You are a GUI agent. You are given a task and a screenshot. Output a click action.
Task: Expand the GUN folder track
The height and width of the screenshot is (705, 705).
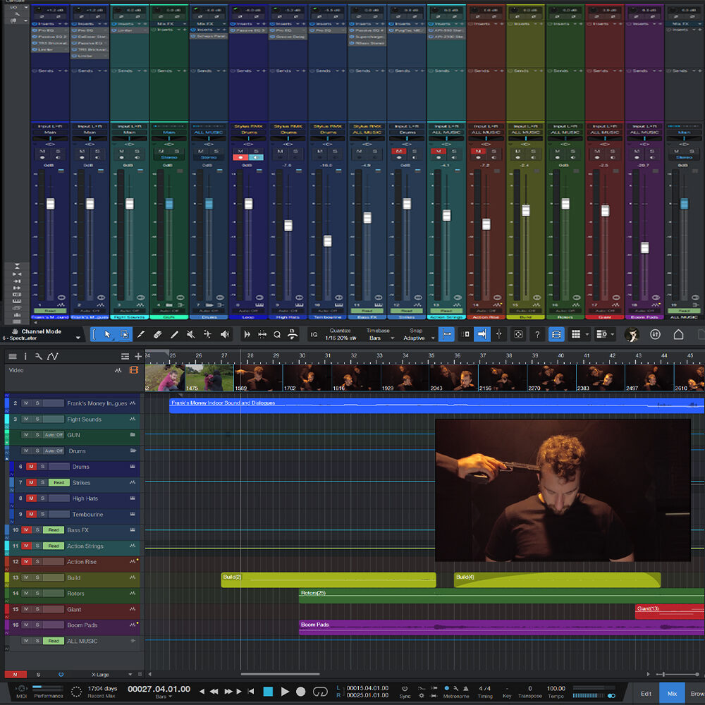click(133, 435)
